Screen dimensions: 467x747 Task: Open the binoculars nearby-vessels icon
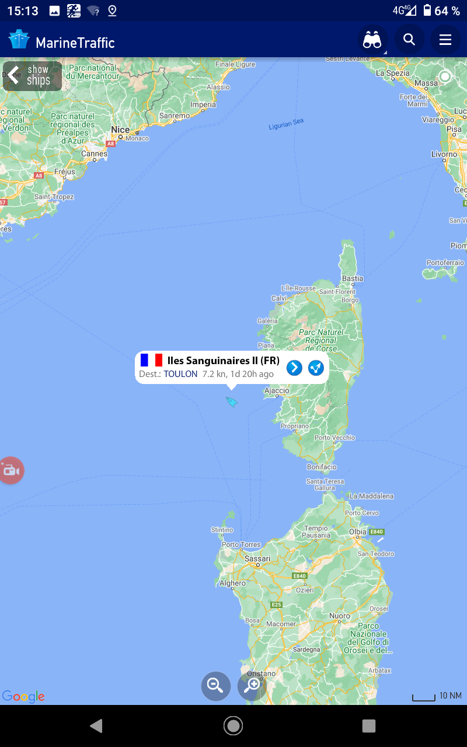click(x=372, y=40)
